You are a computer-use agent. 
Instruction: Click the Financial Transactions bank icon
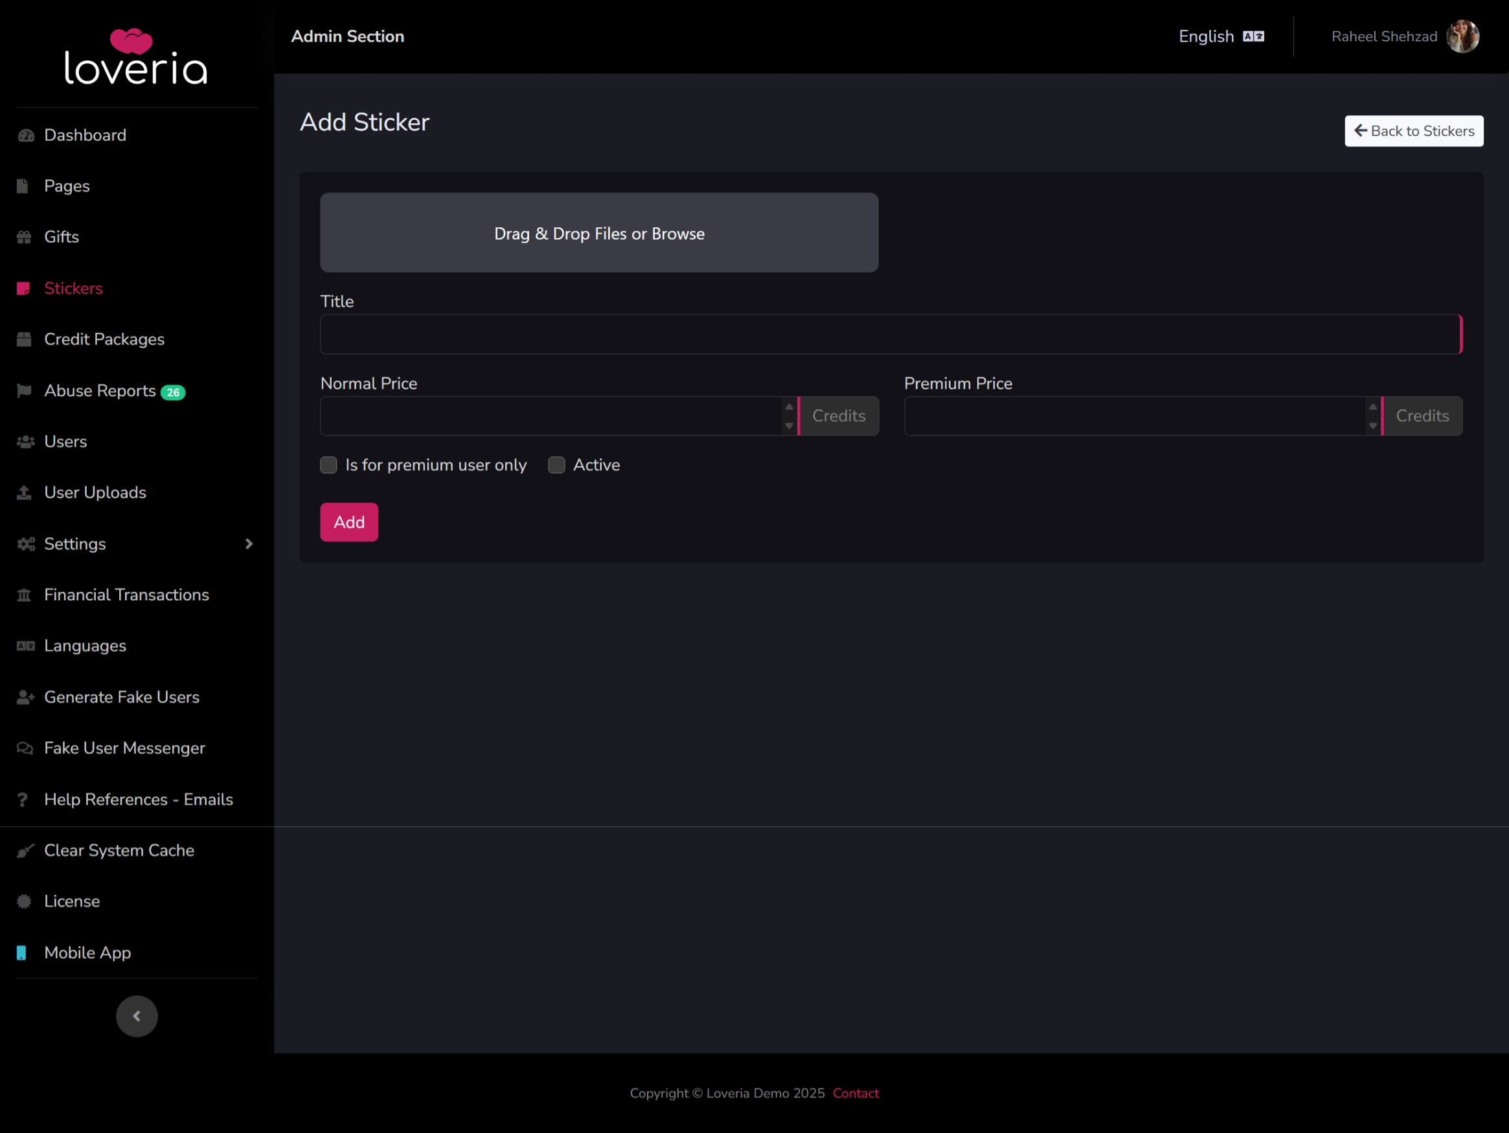pos(25,595)
